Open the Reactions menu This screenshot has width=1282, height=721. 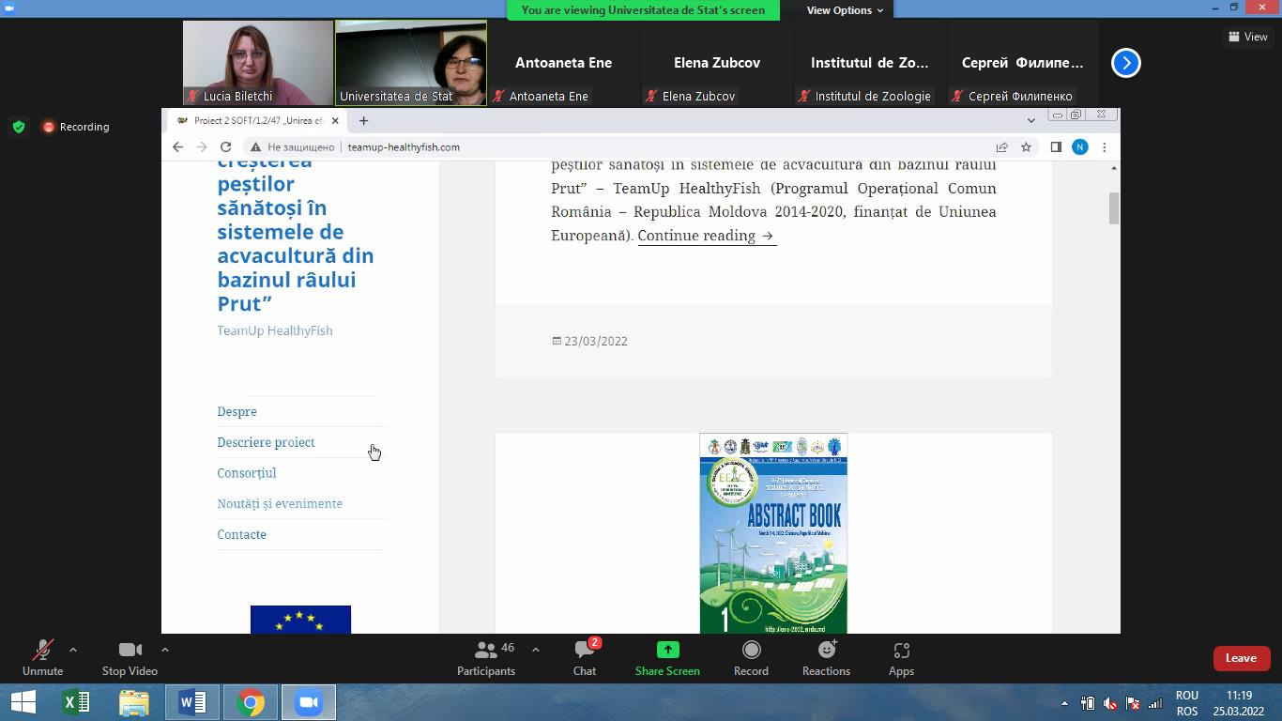(x=826, y=656)
